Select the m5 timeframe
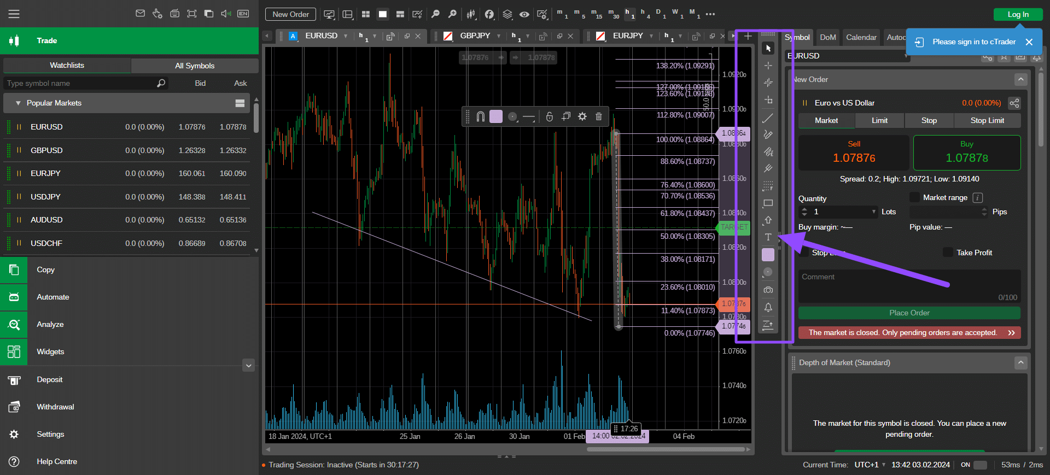Screen dimensions: 1050x475 [579, 14]
